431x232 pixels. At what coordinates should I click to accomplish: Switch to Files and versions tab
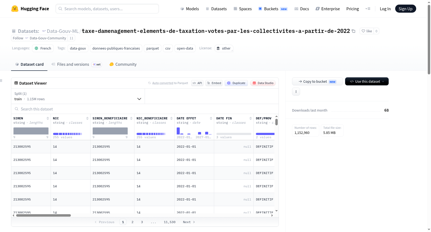point(76,64)
